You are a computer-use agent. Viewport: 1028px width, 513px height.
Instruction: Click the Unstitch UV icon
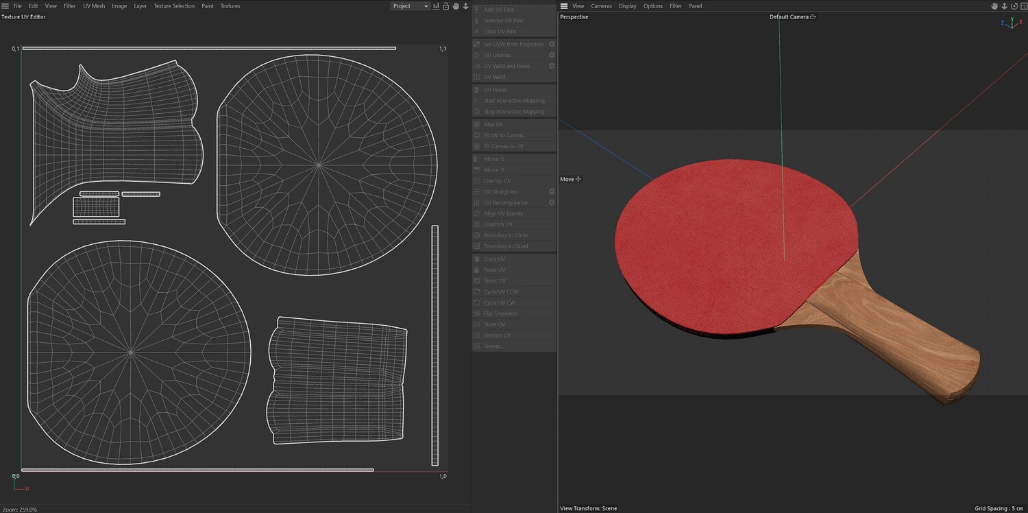point(477,225)
